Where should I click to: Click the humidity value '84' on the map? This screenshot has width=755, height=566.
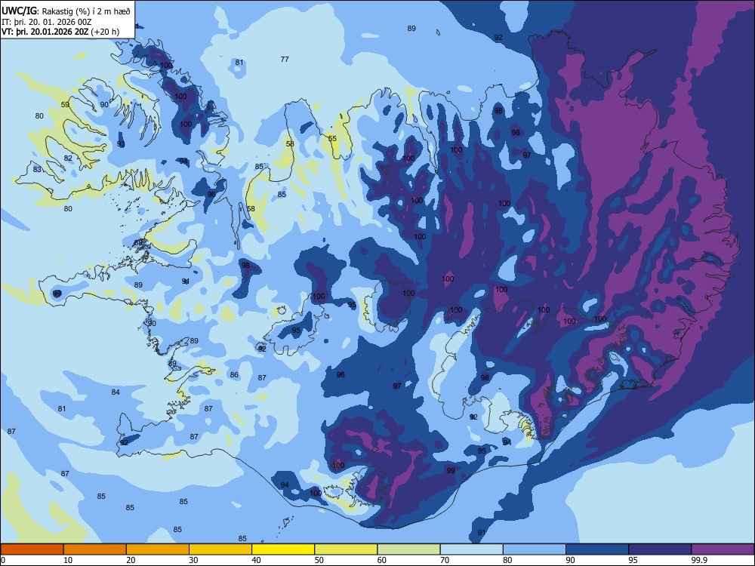pos(116,392)
